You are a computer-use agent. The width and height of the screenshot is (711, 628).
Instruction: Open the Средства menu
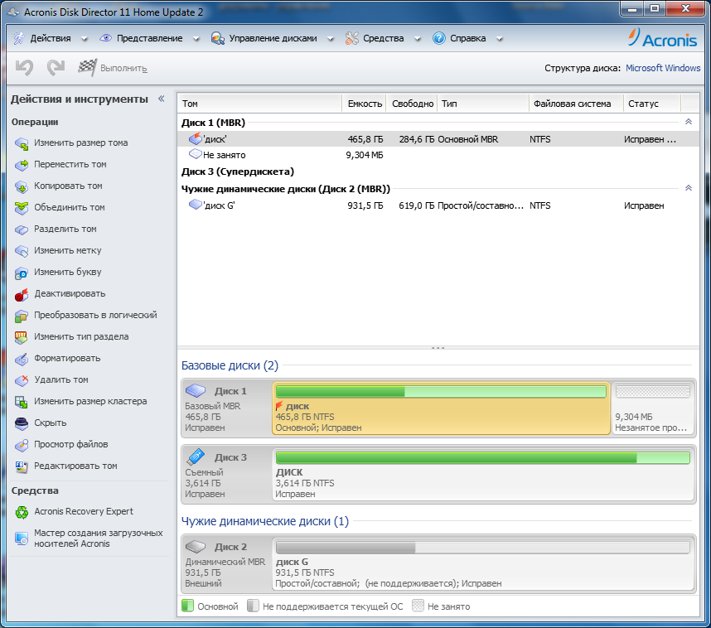(383, 39)
